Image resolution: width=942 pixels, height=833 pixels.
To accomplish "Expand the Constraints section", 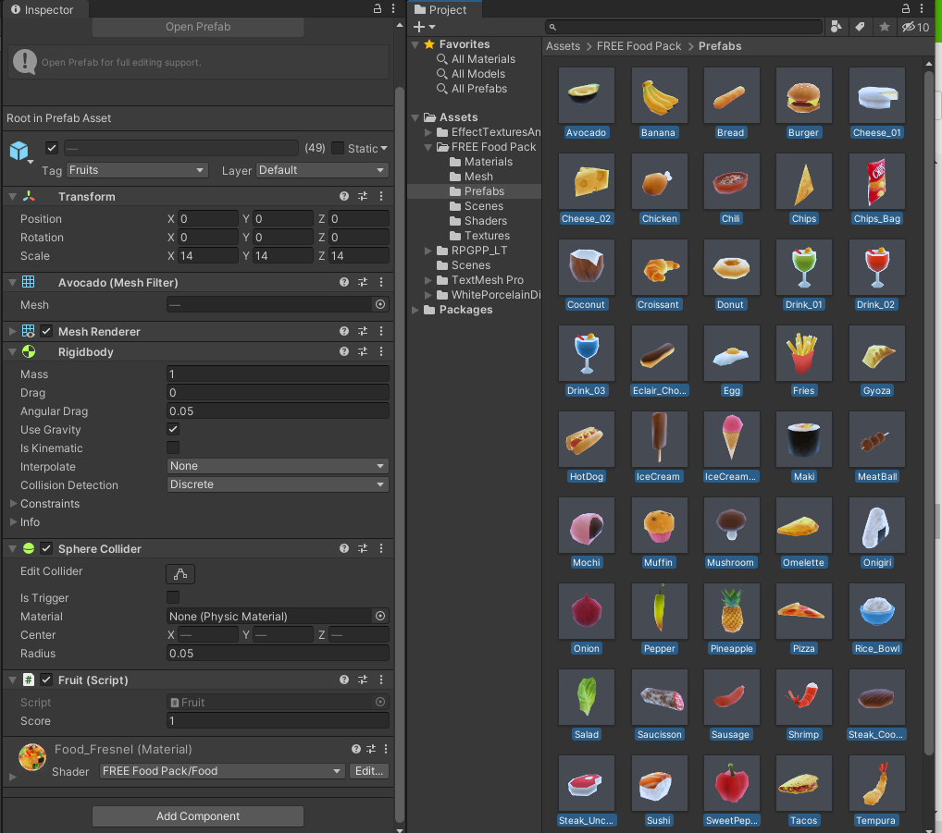I will coord(13,504).
